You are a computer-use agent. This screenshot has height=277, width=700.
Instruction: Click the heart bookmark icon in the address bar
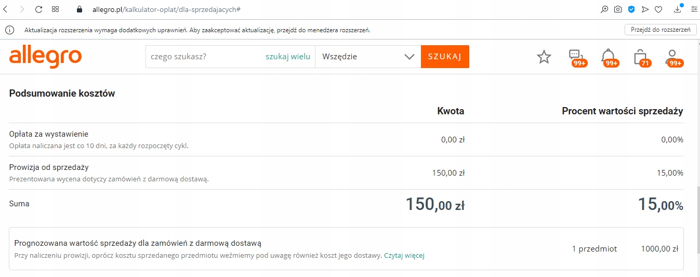(x=658, y=9)
